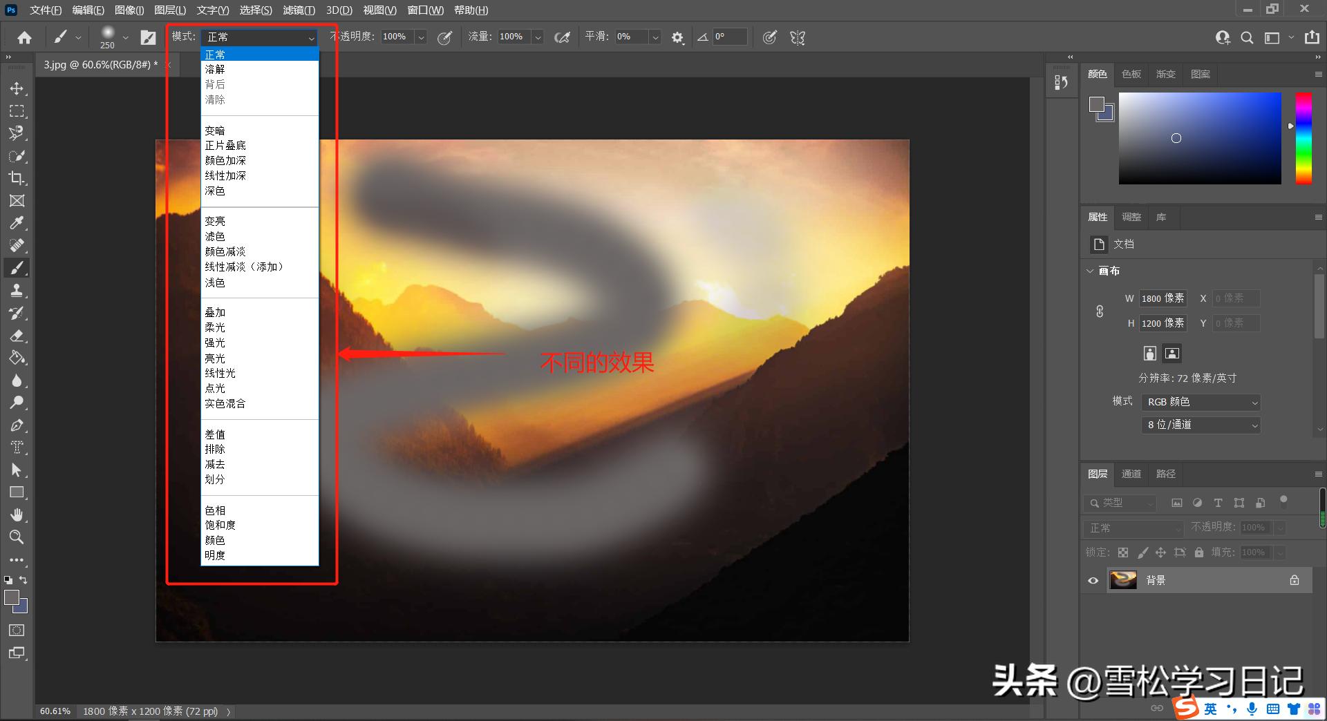The width and height of the screenshot is (1327, 721).
Task: Select the Crop tool
Action: [17, 178]
